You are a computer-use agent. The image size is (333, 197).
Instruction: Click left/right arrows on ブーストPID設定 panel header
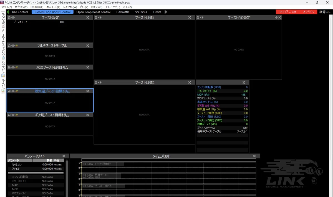[x=201, y=17]
